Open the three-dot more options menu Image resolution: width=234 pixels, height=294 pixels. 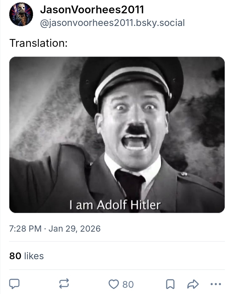coord(215,285)
